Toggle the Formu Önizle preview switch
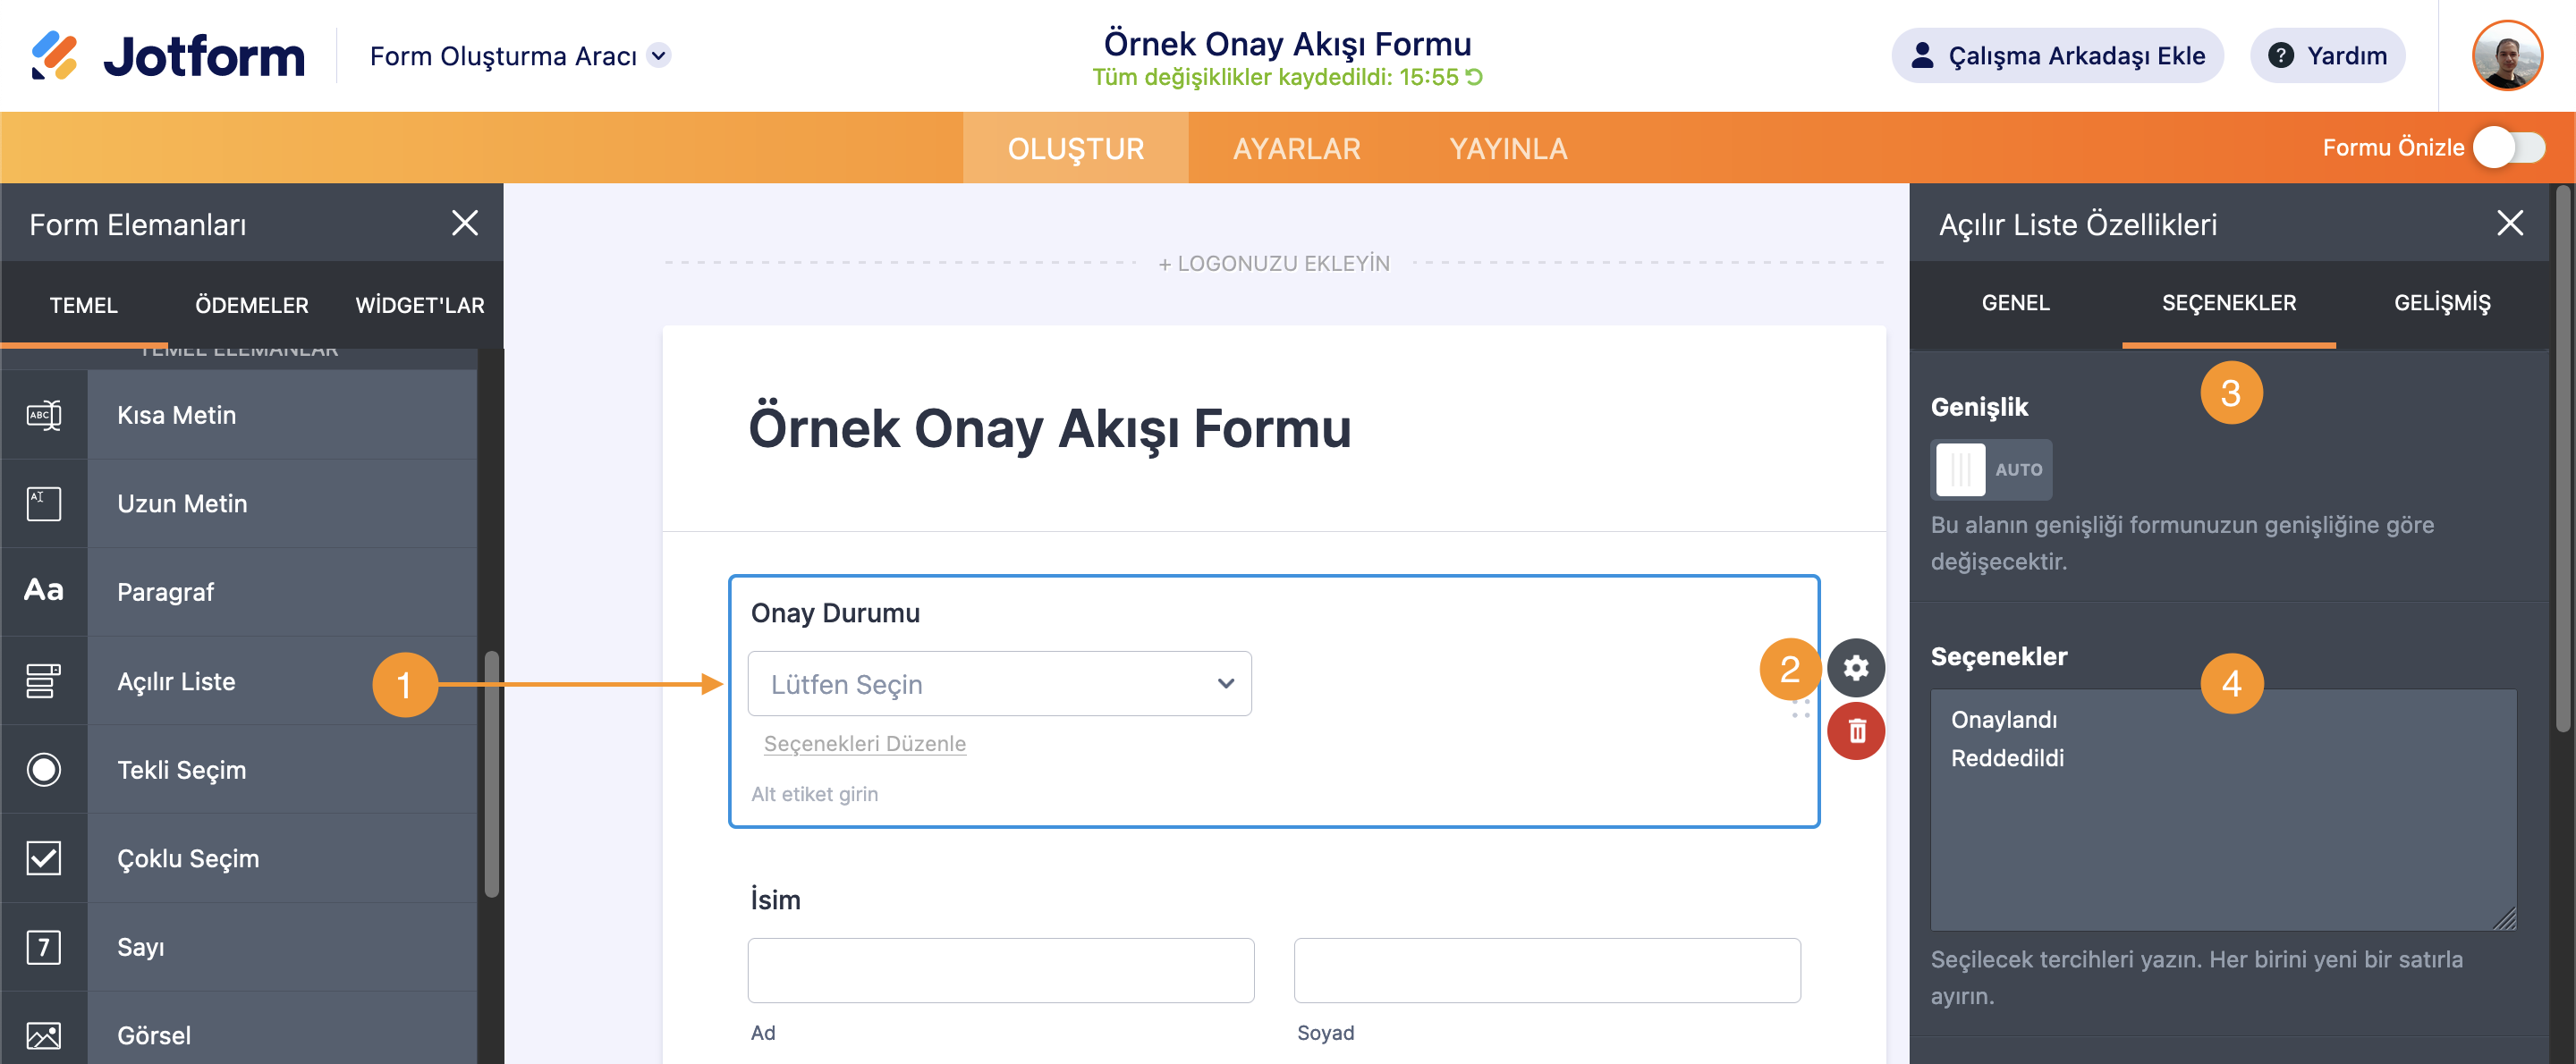2576x1064 pixels. [2508, 148]
